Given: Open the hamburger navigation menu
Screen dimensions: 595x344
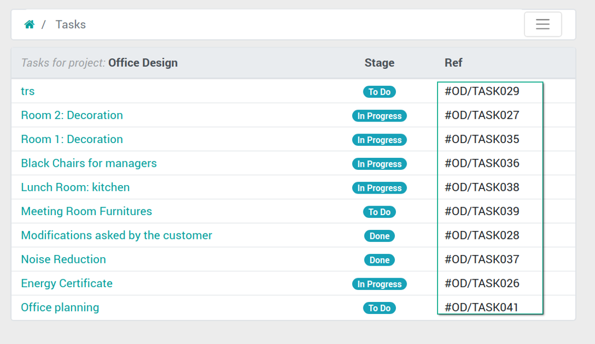Looking at the screenshot, I should click(543, 24).
